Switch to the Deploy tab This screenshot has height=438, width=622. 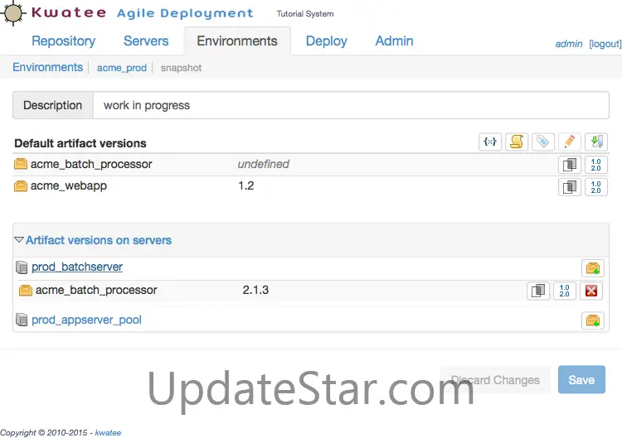pyautogui.click(x=327, y=41)
